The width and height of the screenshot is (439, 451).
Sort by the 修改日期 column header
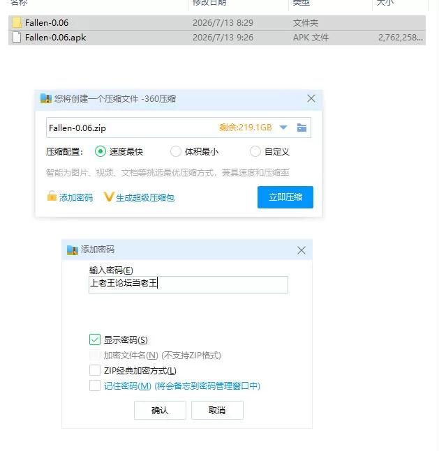tap(209, 3)
